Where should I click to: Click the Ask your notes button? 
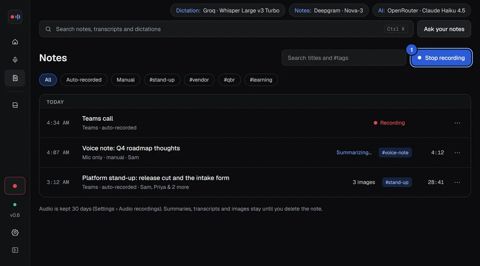click(x=444, y=29)
